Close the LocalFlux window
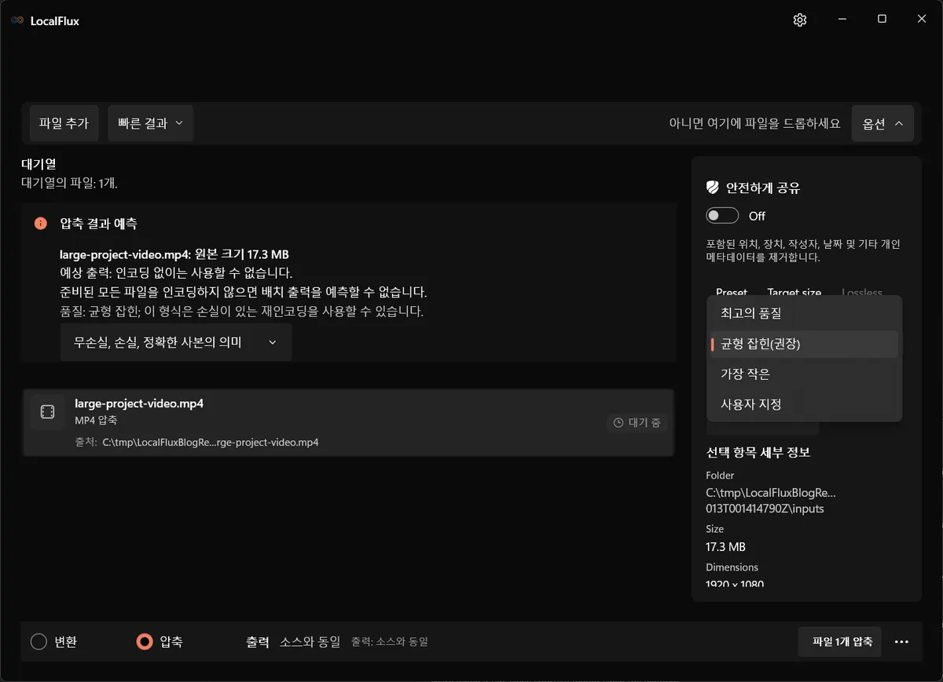943x682 pixels. coord(922,20)
